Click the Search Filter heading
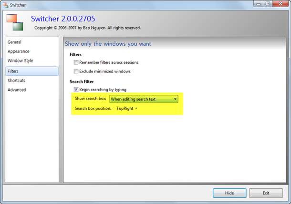 pos(82,82)
